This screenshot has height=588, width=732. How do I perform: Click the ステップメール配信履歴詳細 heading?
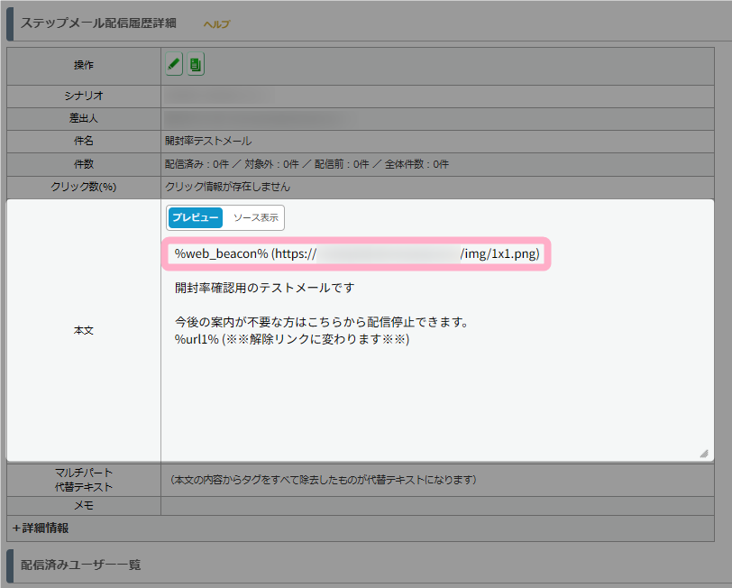pos(99,23)
